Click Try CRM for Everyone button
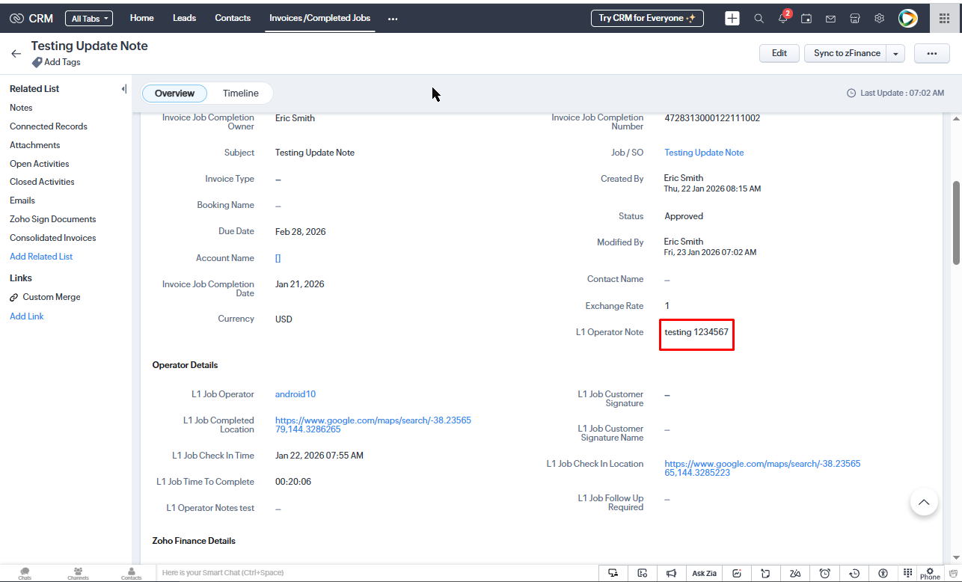The image size is (962, 582). click(x=647, y=18)
